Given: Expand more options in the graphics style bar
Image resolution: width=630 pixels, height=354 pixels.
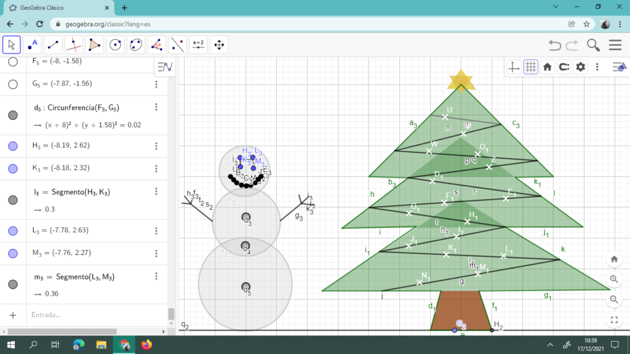Looking at the screenshot, I should coord(597,67).
